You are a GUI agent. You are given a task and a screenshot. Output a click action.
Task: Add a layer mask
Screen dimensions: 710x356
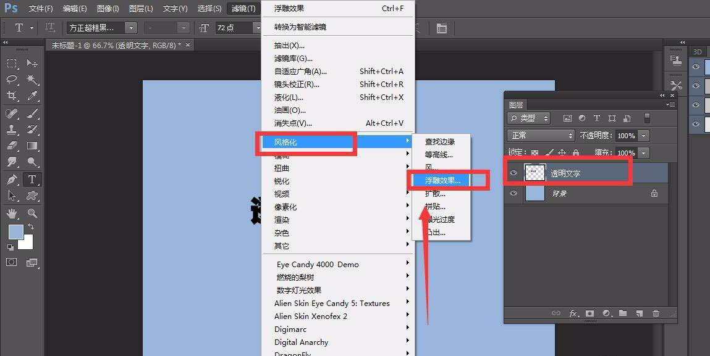590,313
